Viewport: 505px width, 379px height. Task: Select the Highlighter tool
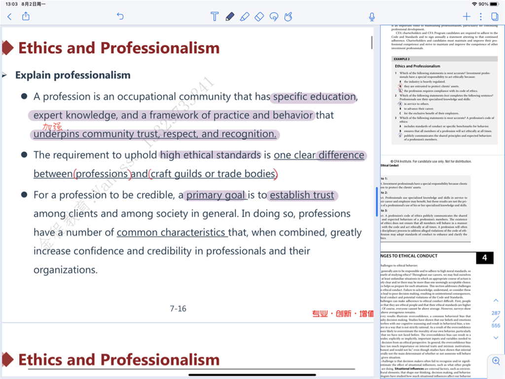tap(244, 17)
